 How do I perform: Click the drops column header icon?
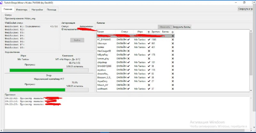coord(148,32)
